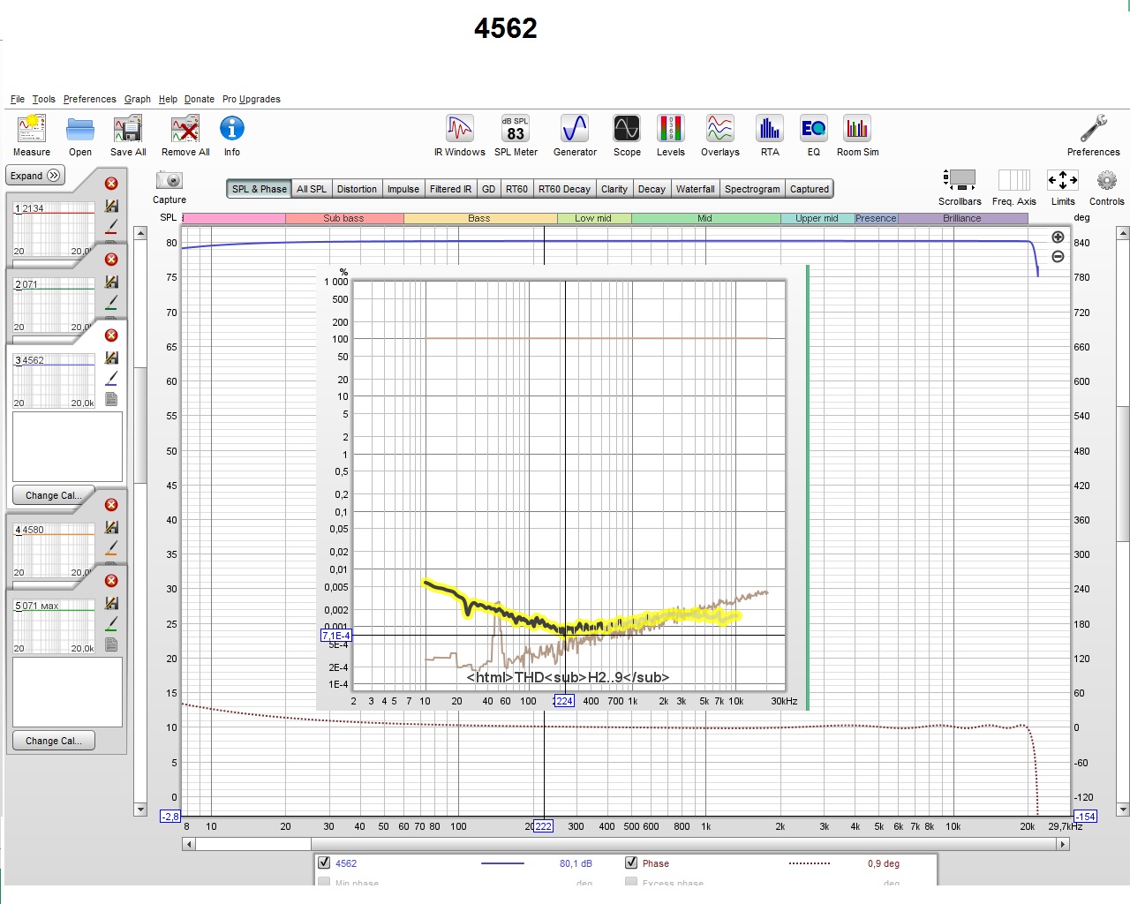Launch the RTA analyzer
The width and height of the screenshot is (1130, 904).
pyautogui.click(x=770, y=129)
